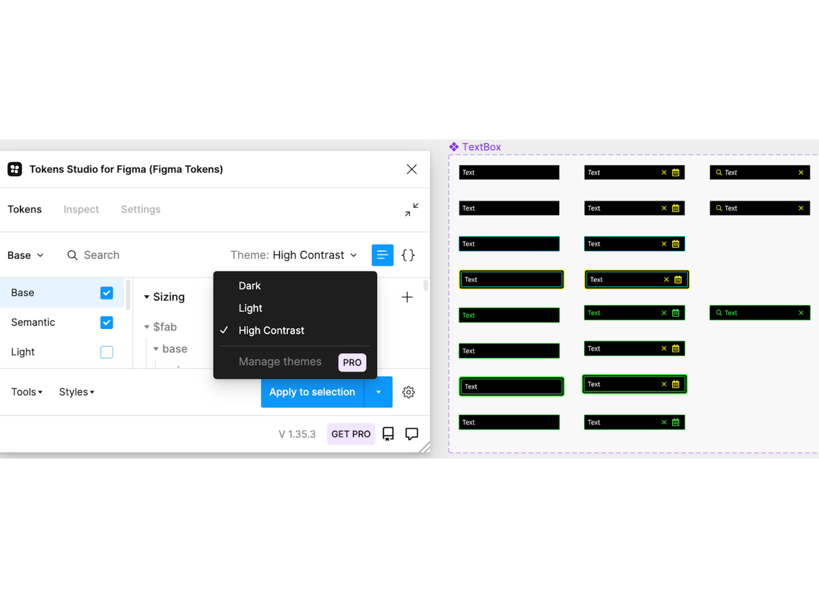Click the TextBox component icon on canvas
This screenshot has height=614, width=819.
pos(454,147)
